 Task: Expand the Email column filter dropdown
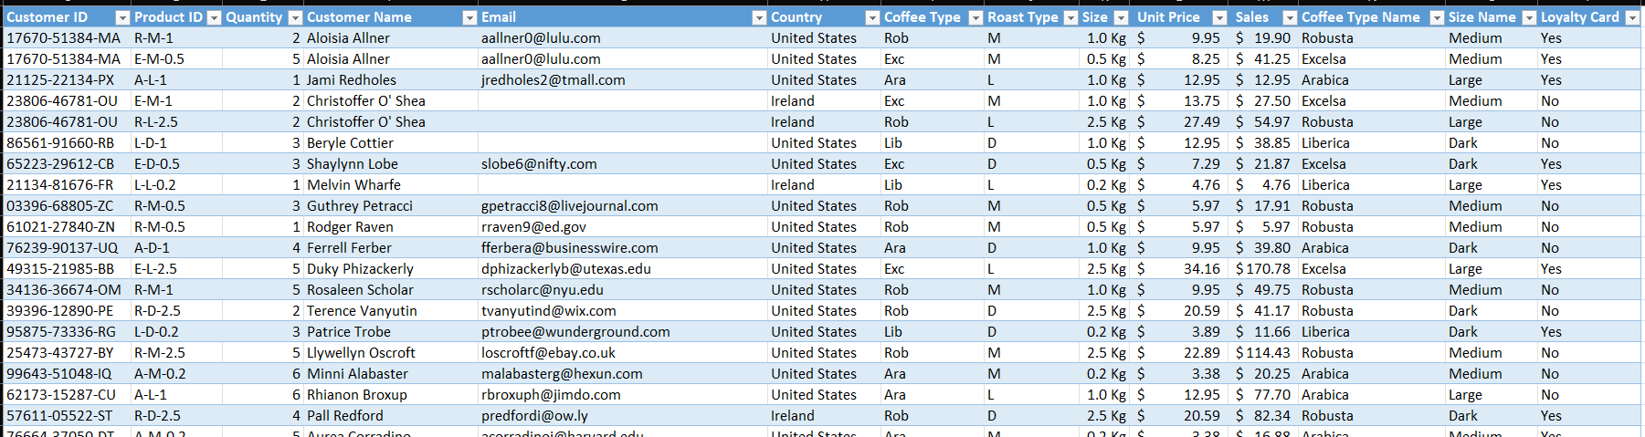click(x=759, y=17)
